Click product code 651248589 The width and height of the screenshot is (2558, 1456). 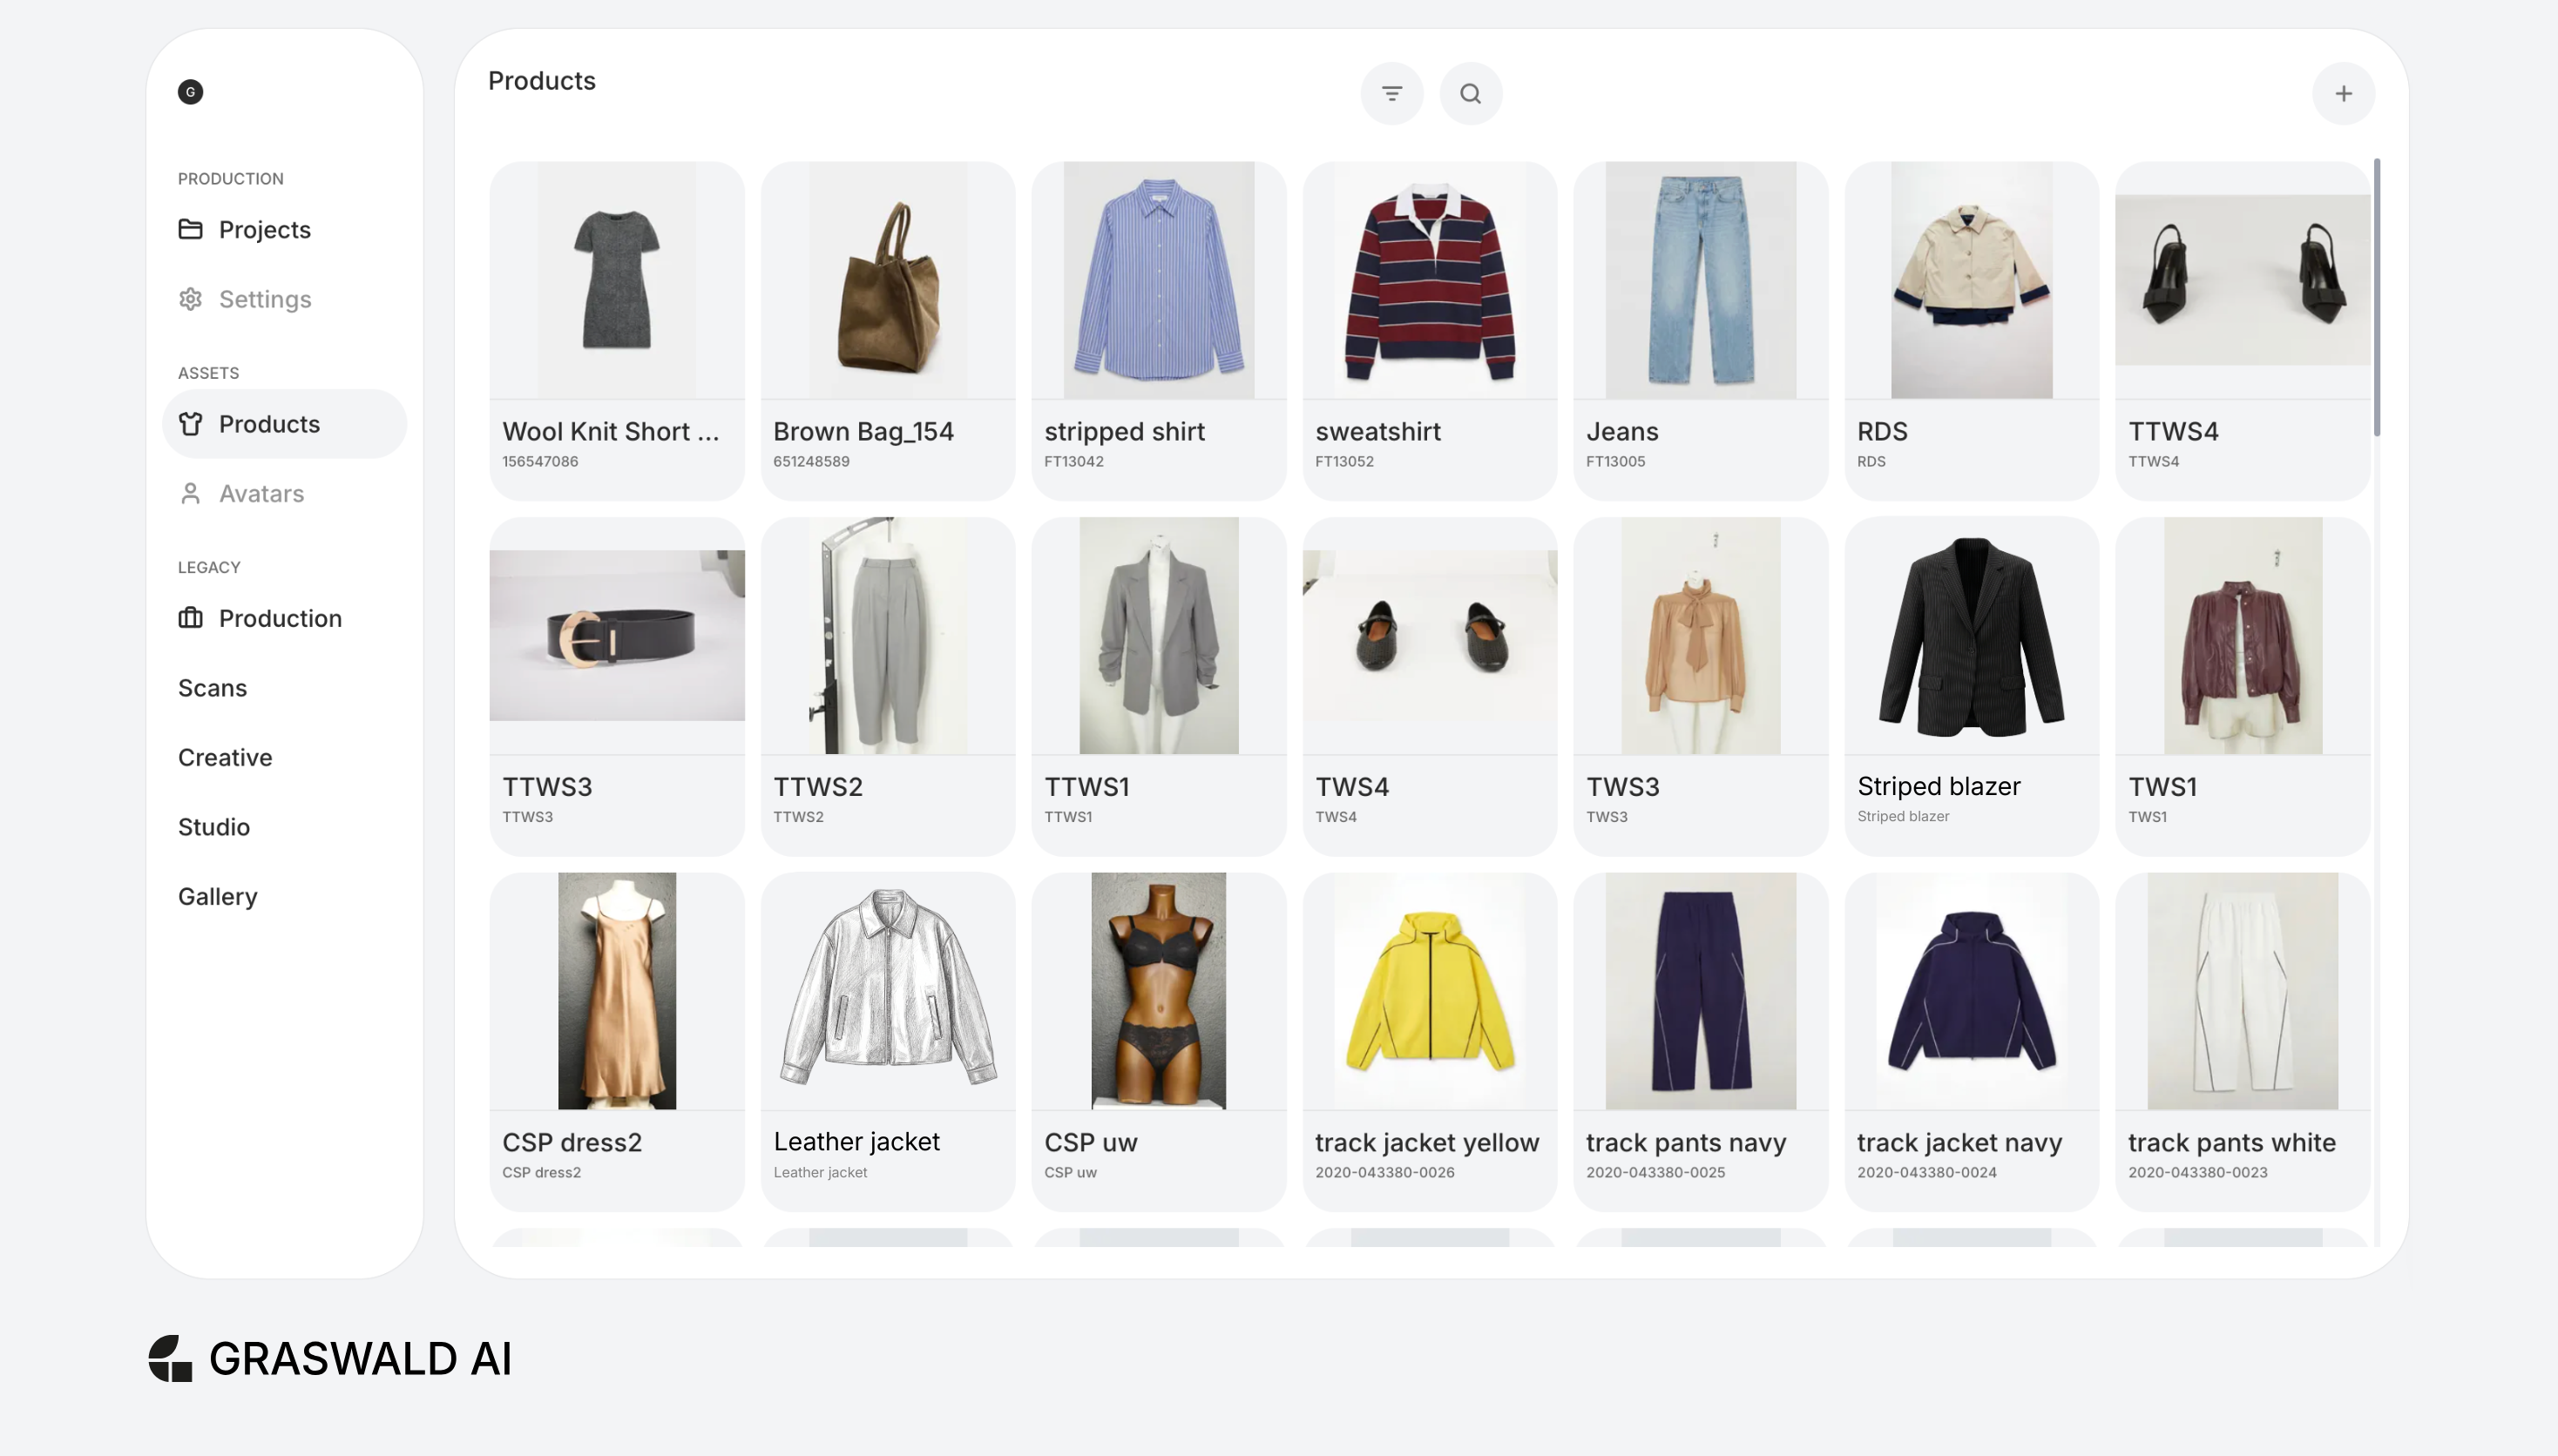click(811, 461)
